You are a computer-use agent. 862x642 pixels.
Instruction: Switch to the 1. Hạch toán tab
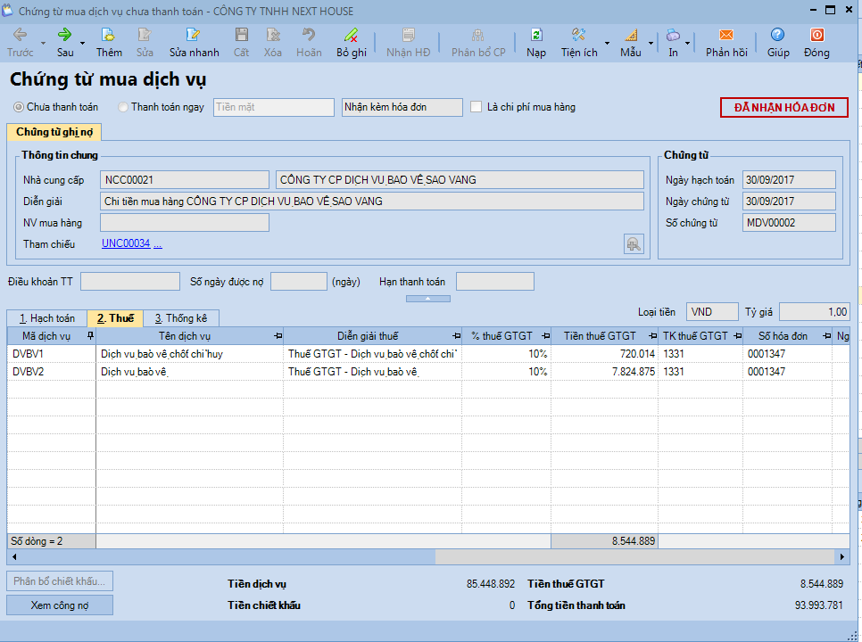[47, 318]
